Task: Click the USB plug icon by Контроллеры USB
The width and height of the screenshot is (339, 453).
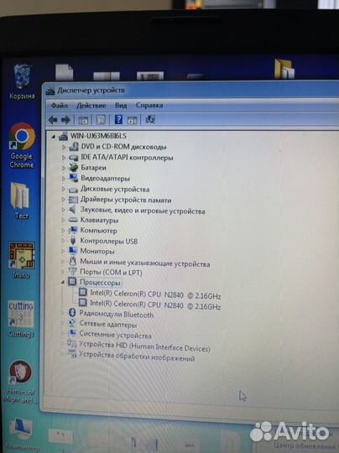Action: pyautogui.click(x=73, y=241)
